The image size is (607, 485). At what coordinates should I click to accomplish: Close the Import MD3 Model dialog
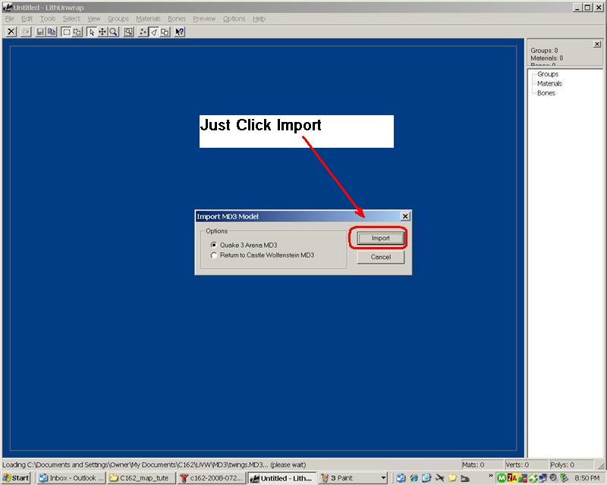[x=405, y=216]
